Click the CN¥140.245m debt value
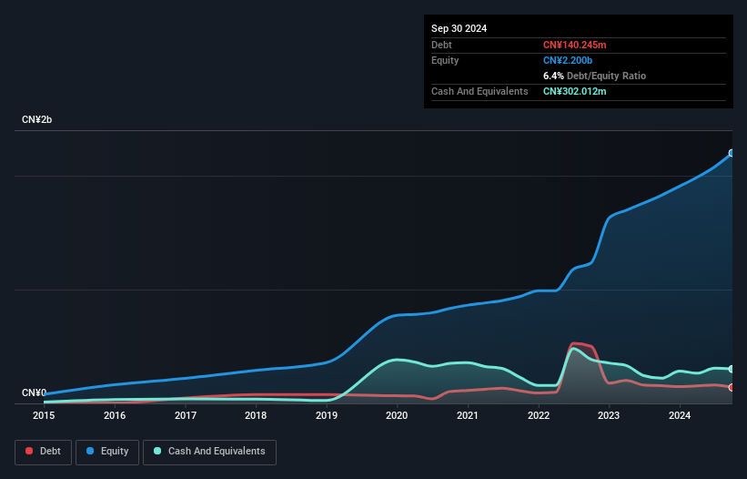The image size is (747, 479). [x=574, y=45]
